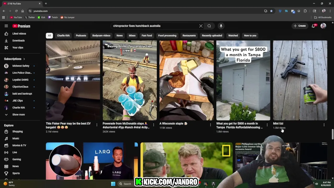The height and width of the screenshot is (188, 334).
Task: Reload the page in browser toolbar
Action: pyautogui.click(x=16, y=11)
